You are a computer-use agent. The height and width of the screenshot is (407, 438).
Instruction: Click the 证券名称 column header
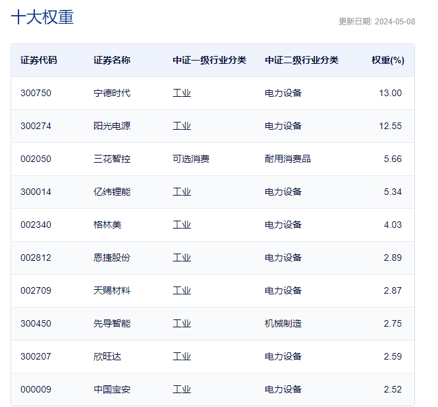pyautogui.click(x=112, y=60)
